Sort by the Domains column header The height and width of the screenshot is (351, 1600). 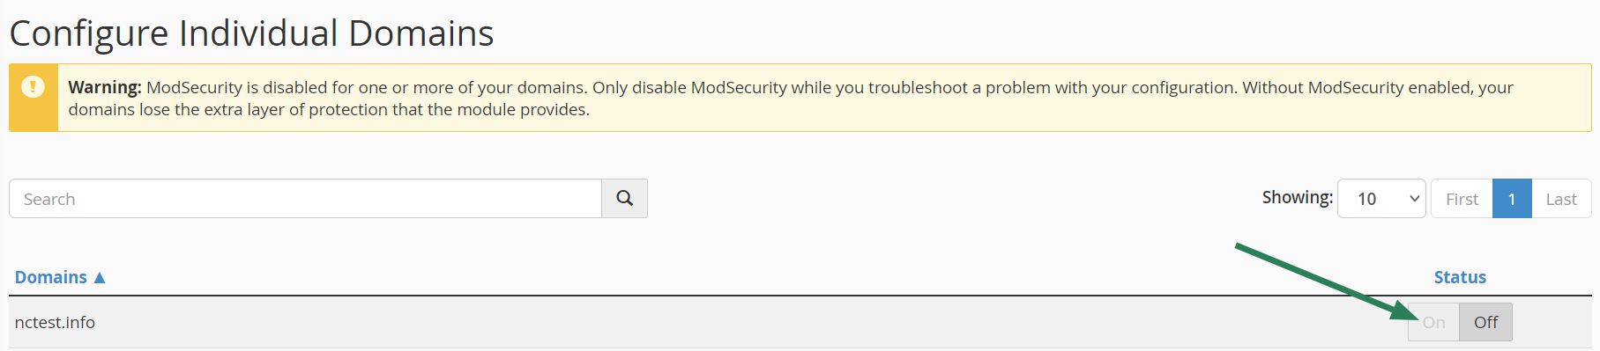(51, 277)
